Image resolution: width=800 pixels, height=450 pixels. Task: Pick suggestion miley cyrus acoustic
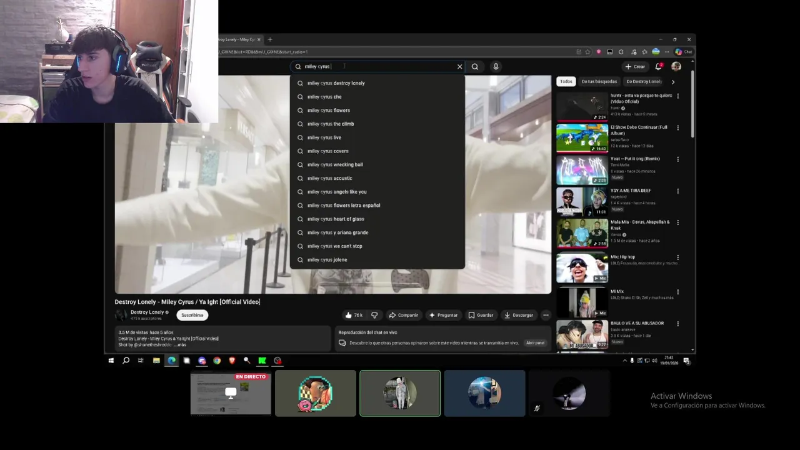[x=377, y=178]
